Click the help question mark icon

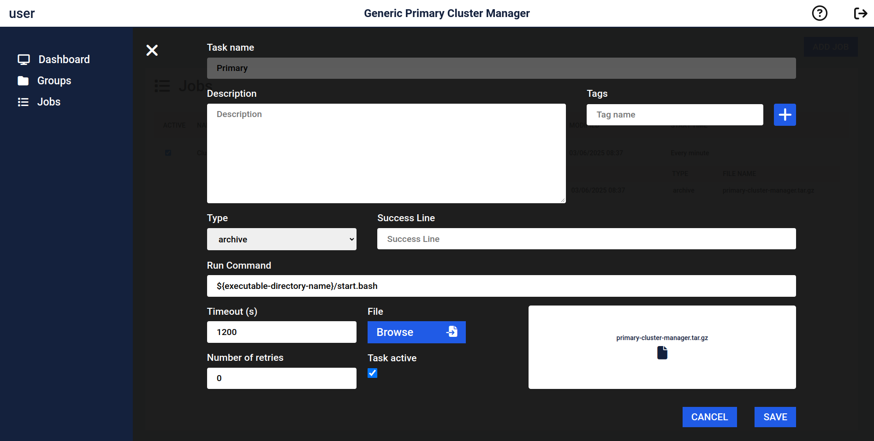pos(819,13)
